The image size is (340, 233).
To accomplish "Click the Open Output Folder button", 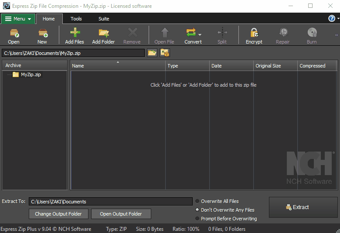I will coord(121,214).
